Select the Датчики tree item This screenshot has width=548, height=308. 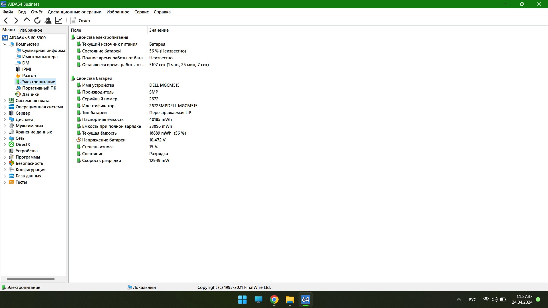[x=28, y=94]
